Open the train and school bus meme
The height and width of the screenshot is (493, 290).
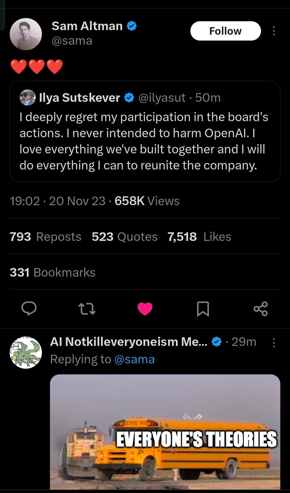coord(165,432)
